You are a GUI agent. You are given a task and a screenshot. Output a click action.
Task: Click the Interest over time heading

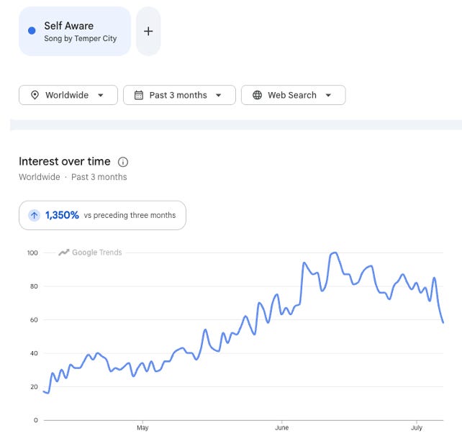pyautogui.click(x=65, y=161)
